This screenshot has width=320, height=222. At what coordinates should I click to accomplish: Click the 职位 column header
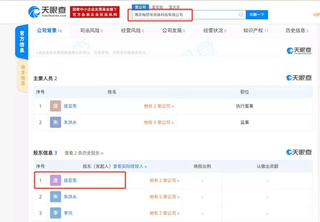coord(244,92)
